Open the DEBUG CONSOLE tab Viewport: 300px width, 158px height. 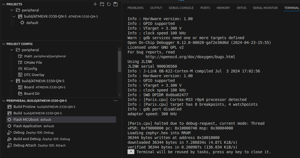coord(181,8)
